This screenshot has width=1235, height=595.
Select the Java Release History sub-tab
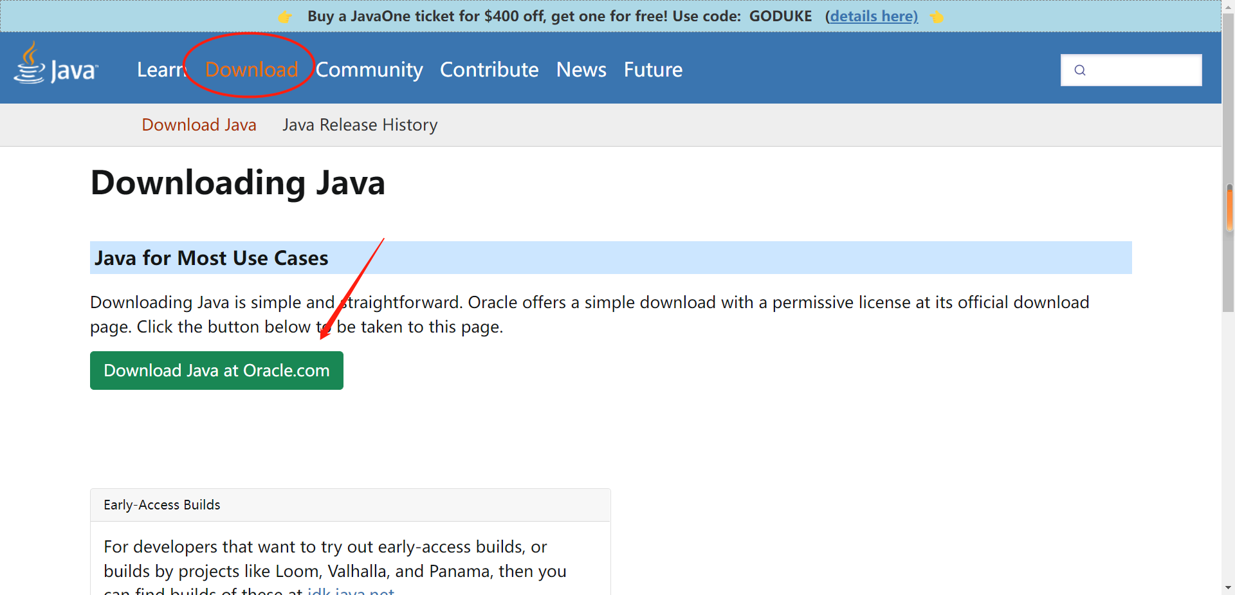[360, 125]
